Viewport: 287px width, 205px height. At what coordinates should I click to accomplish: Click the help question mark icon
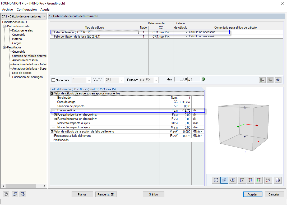click(x=6, y=194)
